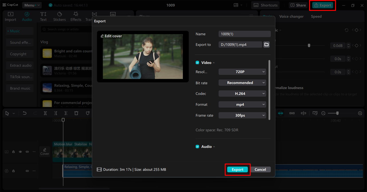Screen dimensions: 367x192
Task: Click the export cover preview image
Action: (x=143, y=57)
